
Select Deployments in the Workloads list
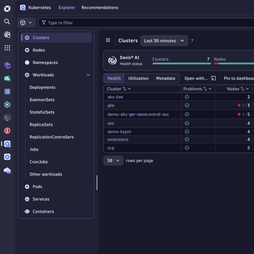[42, 88]
